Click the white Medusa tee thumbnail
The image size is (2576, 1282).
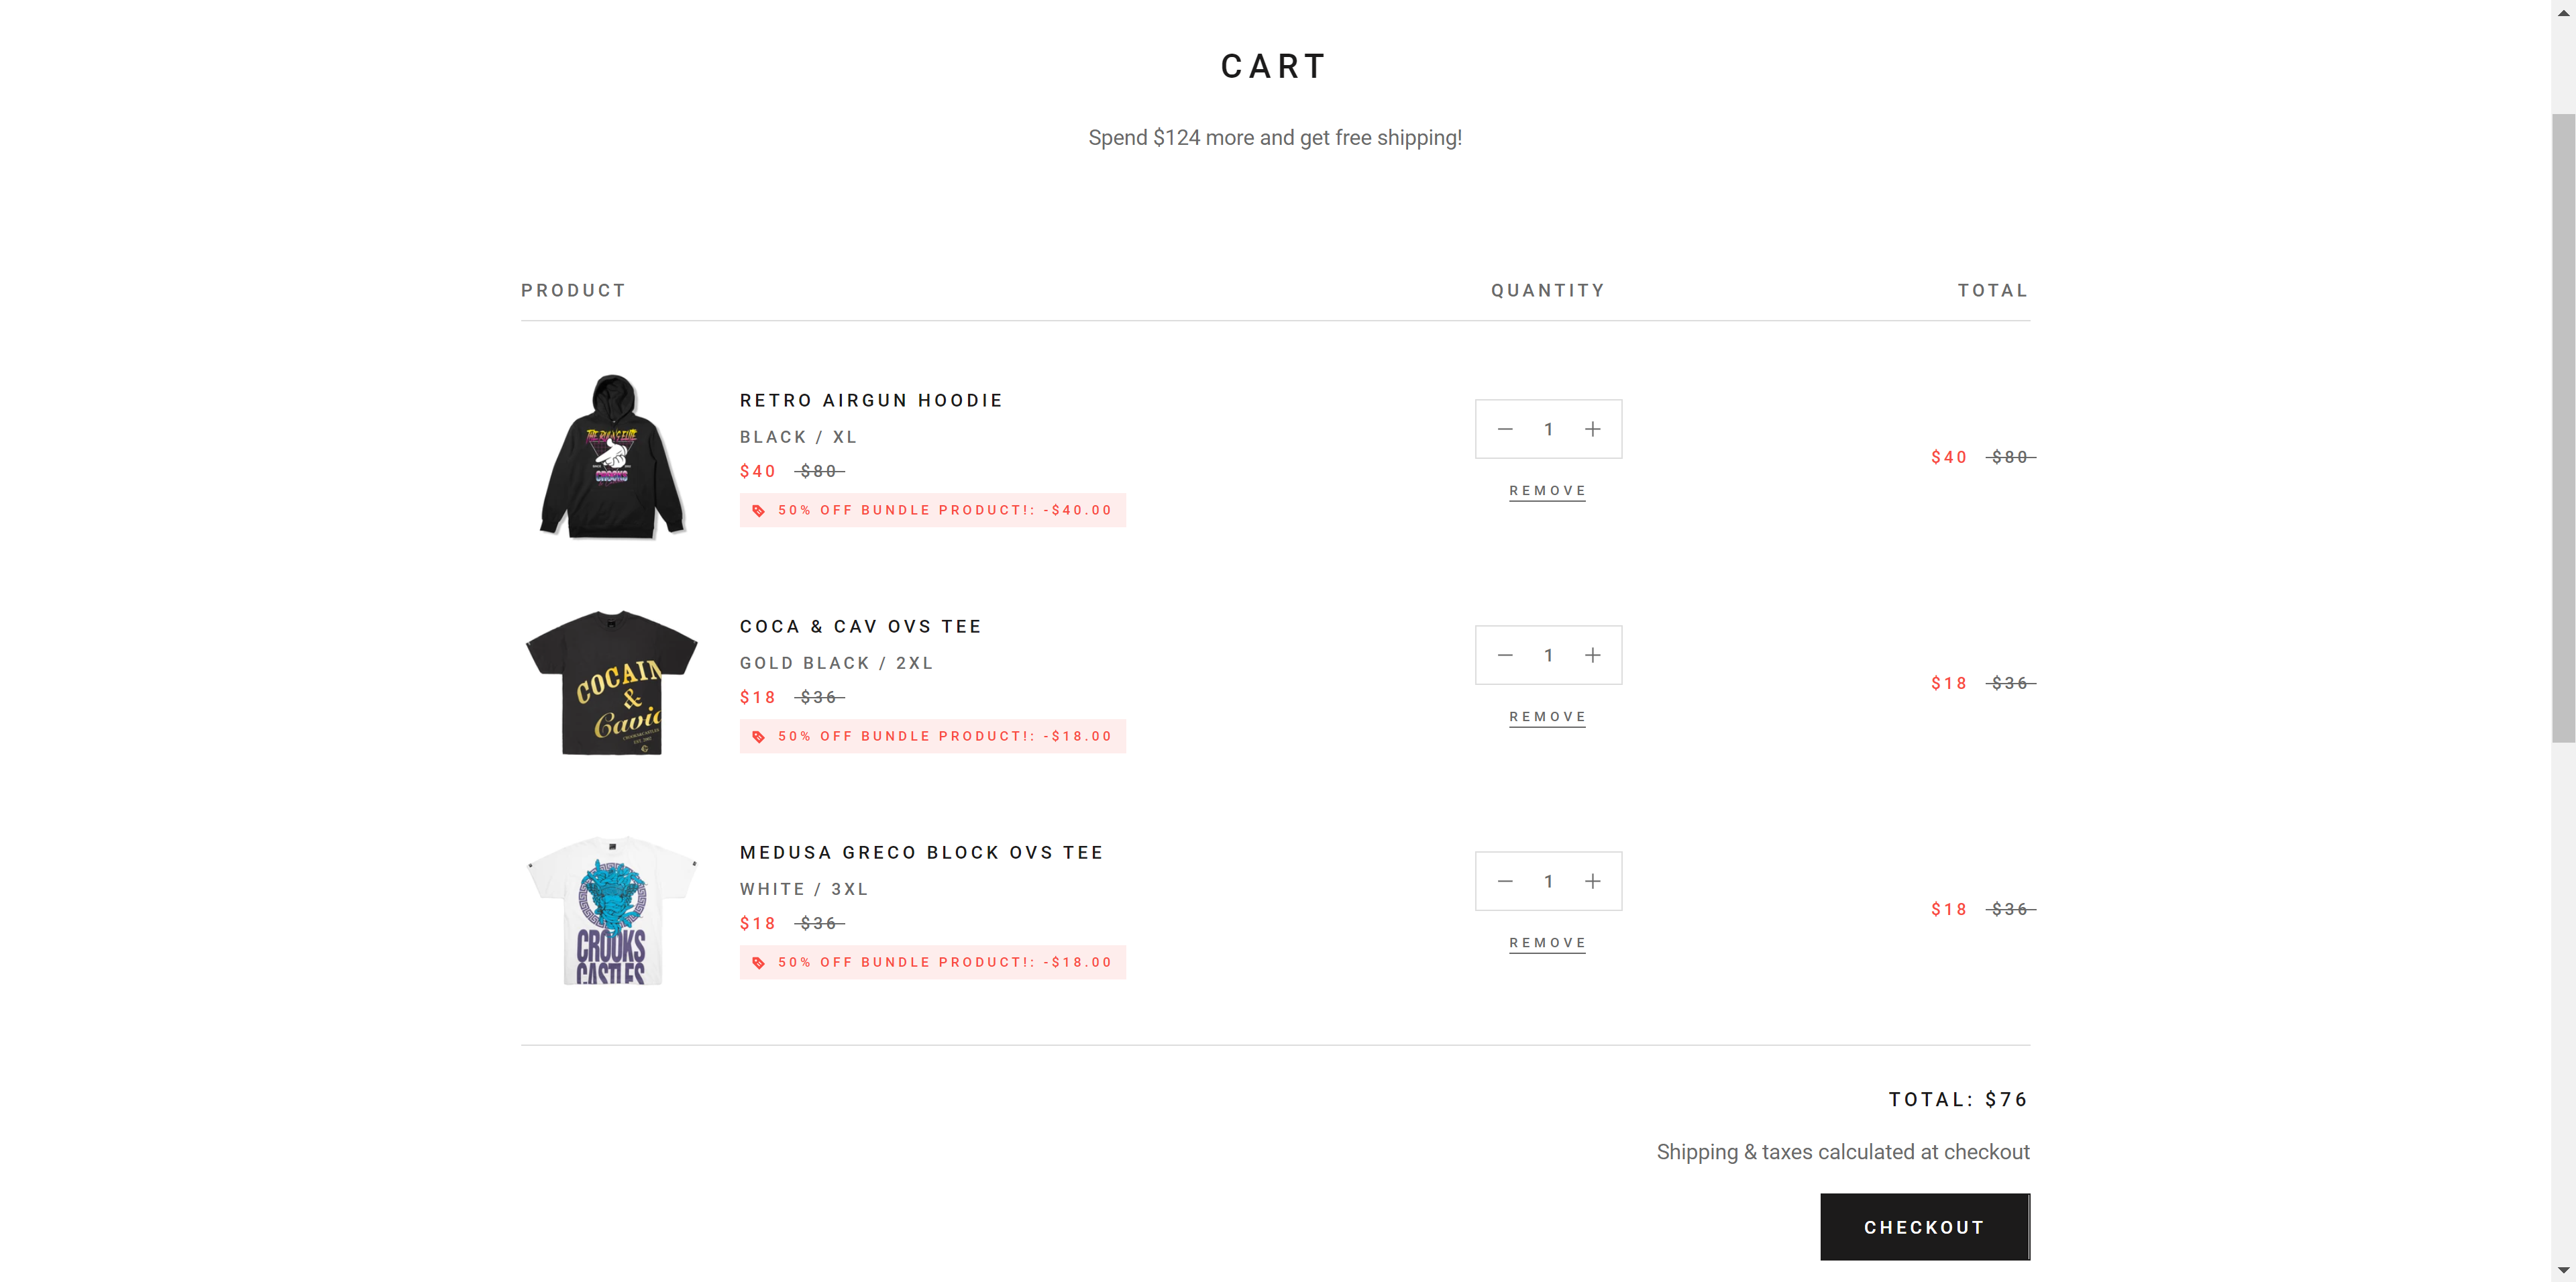[x=612, y=910]
